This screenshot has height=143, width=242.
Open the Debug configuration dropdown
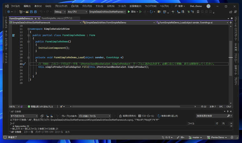(60, 12)
